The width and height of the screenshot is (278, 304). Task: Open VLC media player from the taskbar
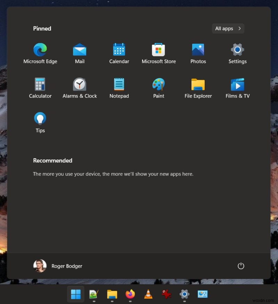(148, 295)
